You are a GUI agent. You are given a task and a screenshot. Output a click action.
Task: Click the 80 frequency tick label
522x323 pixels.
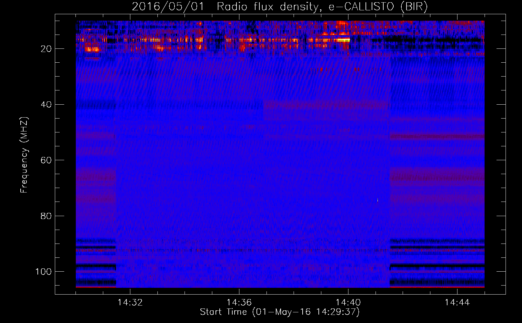point(46,216)
